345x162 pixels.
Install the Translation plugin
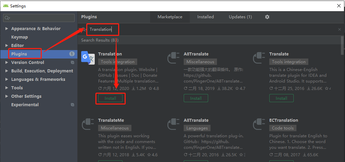(110, 98)
